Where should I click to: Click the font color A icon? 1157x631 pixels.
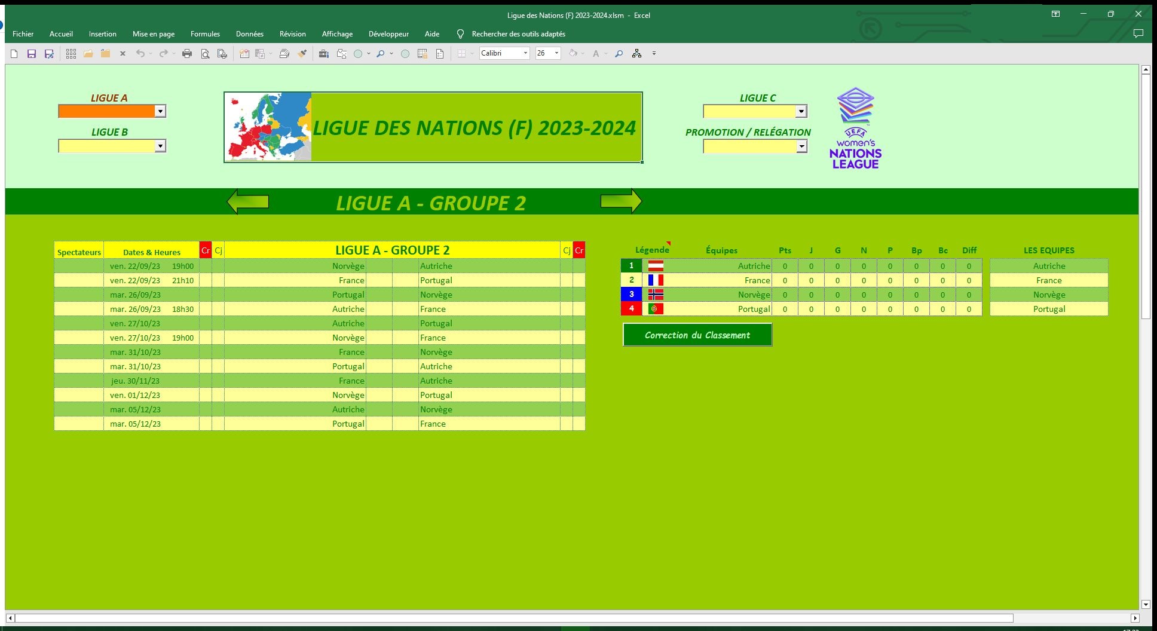tap(596, 54)
